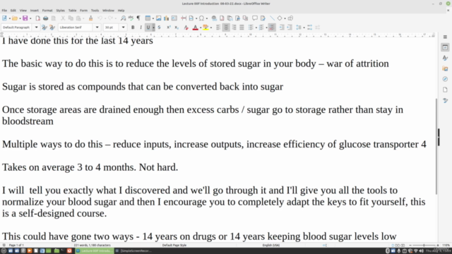Toggle Superscript formatting
The height and width of the screenshot is (254, 452).
(169, 28)
